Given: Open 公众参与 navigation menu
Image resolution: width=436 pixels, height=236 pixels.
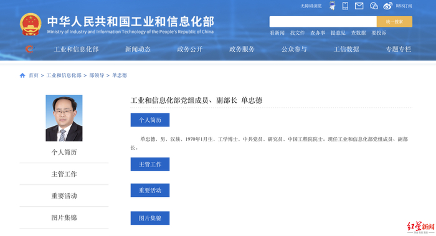Looking at the screenshot, I should click(x=294, y=49).
